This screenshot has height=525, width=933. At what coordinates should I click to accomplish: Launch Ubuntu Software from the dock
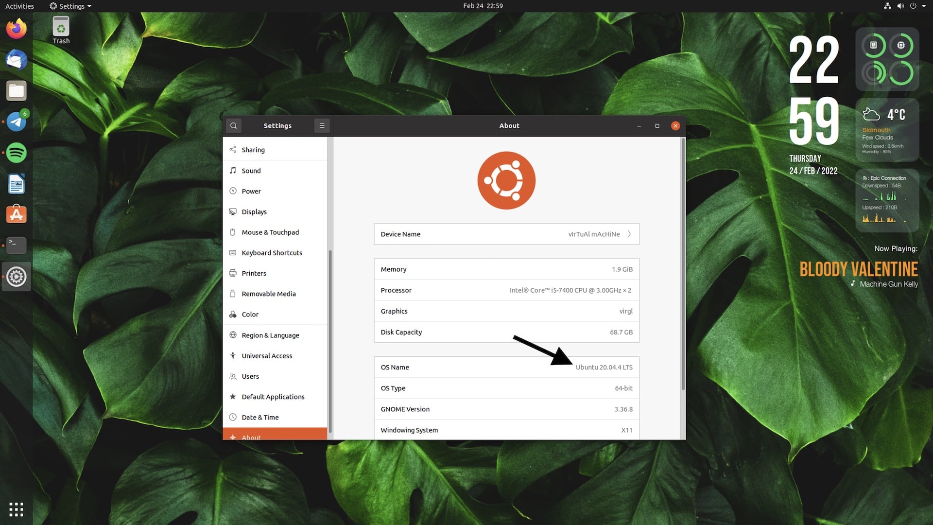(x=16, y=214)
